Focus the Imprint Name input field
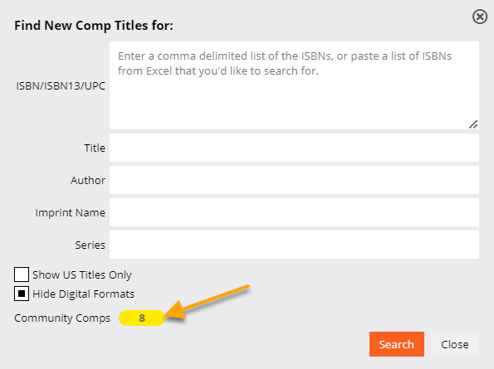Image resolution: width=494 pixels, height=369 pixels. [x=294, y=212]
